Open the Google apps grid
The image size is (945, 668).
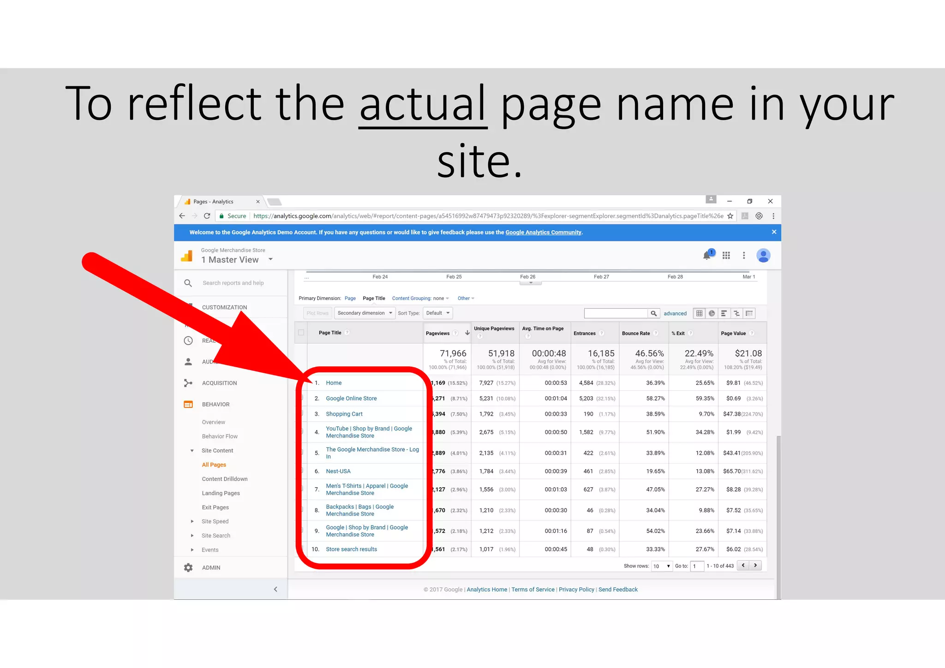pos(726,255)
